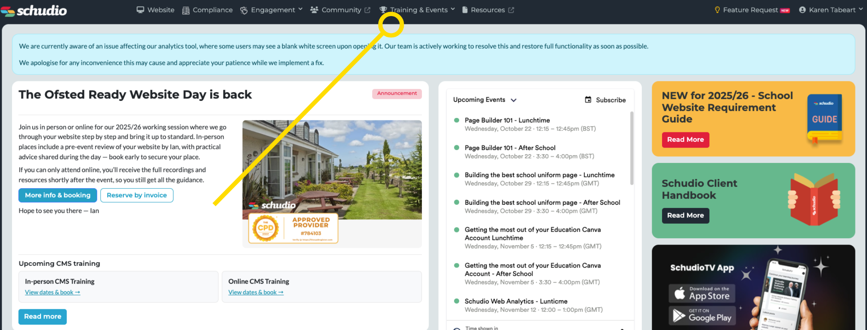Read More on School Website Requirement Guide
This screenshot has height=330, width=867.
[685, 140]
